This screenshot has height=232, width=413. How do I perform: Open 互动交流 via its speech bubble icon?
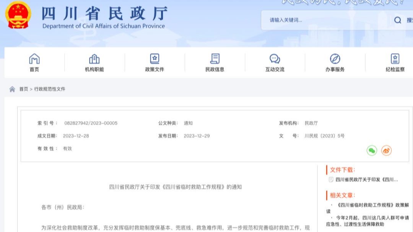click(x=274, y=59)
